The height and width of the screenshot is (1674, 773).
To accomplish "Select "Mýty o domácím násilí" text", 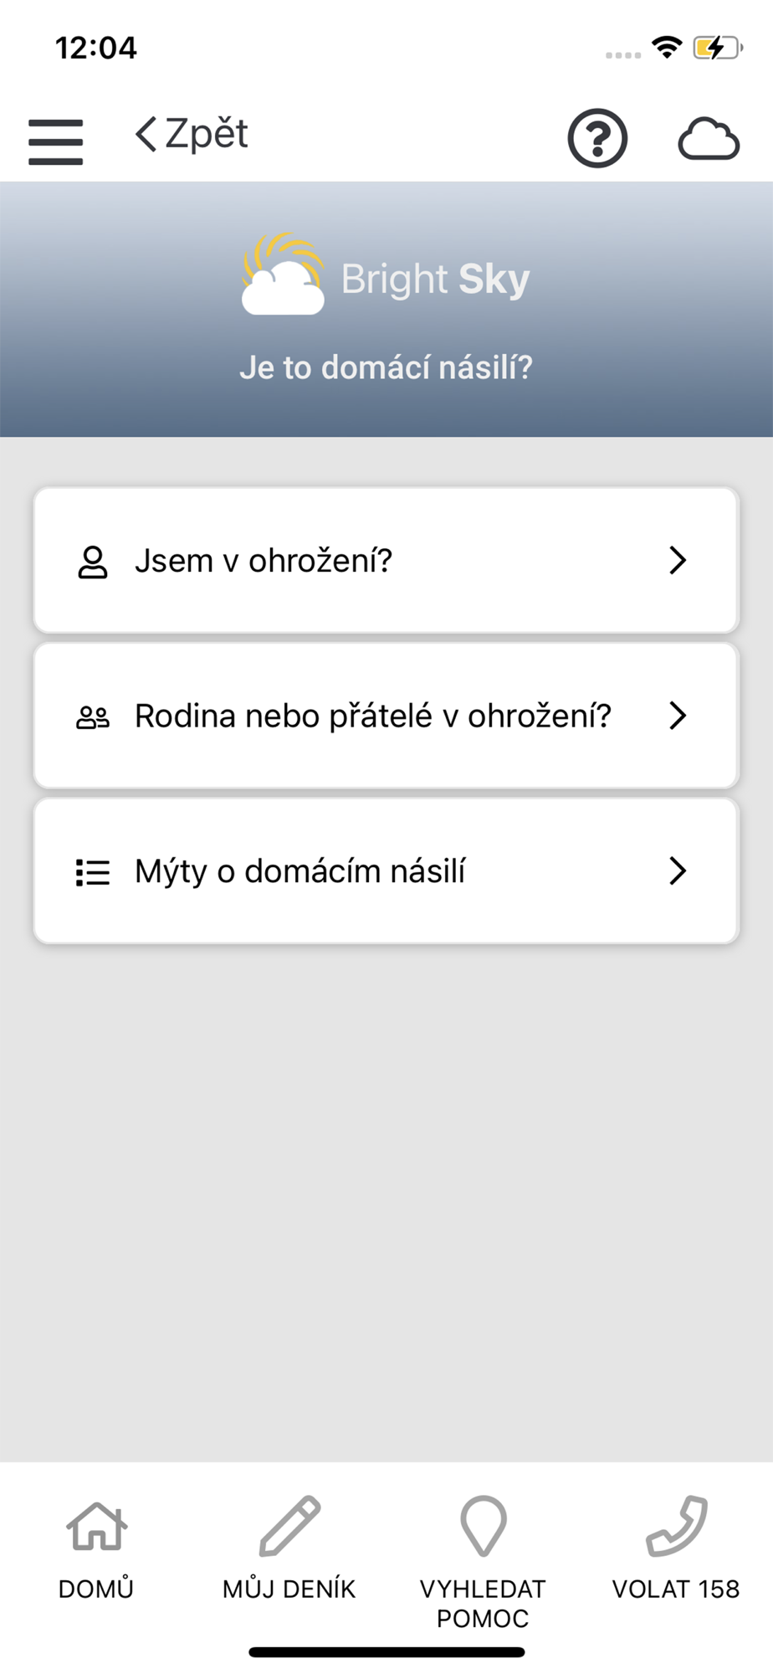I will 299,871.
